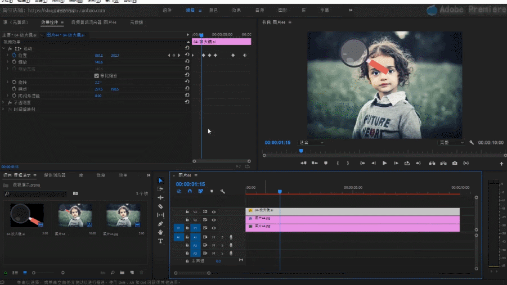Go to previous position keyframe
This screenshot has height=285, width=507.
point(169,55)
